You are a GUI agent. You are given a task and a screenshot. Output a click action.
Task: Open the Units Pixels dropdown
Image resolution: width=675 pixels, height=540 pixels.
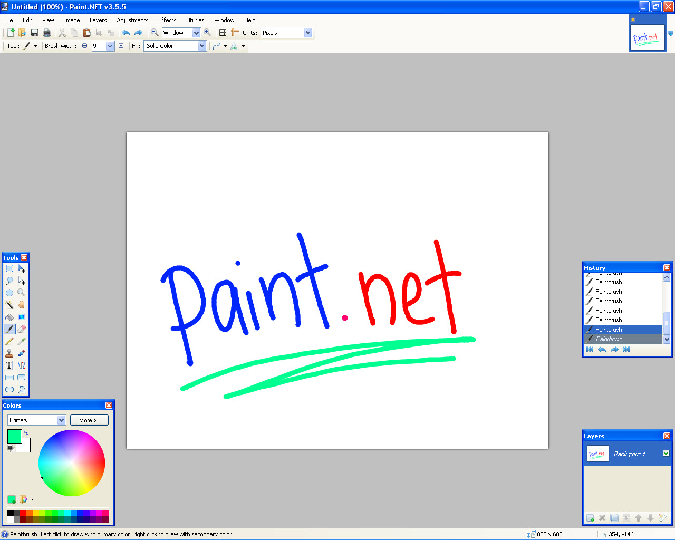308,33
